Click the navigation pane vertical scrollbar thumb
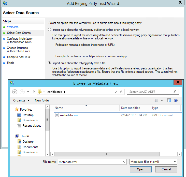 [47, 120]
